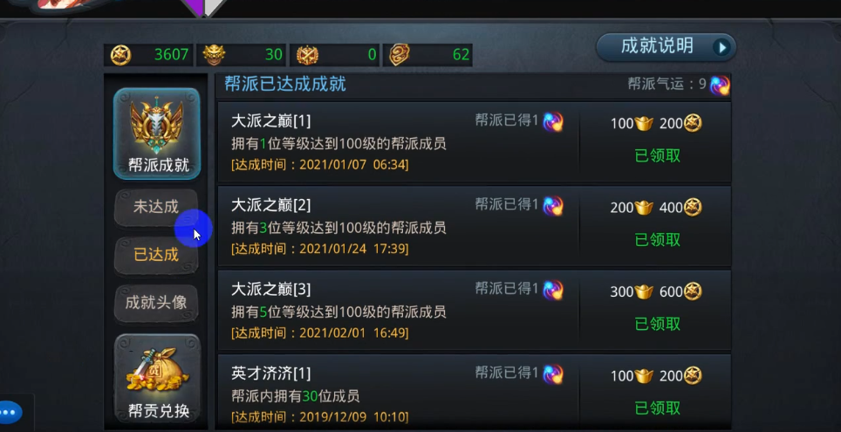
Task: Switch to the 未达成 tab
Action: click(156, 207)
